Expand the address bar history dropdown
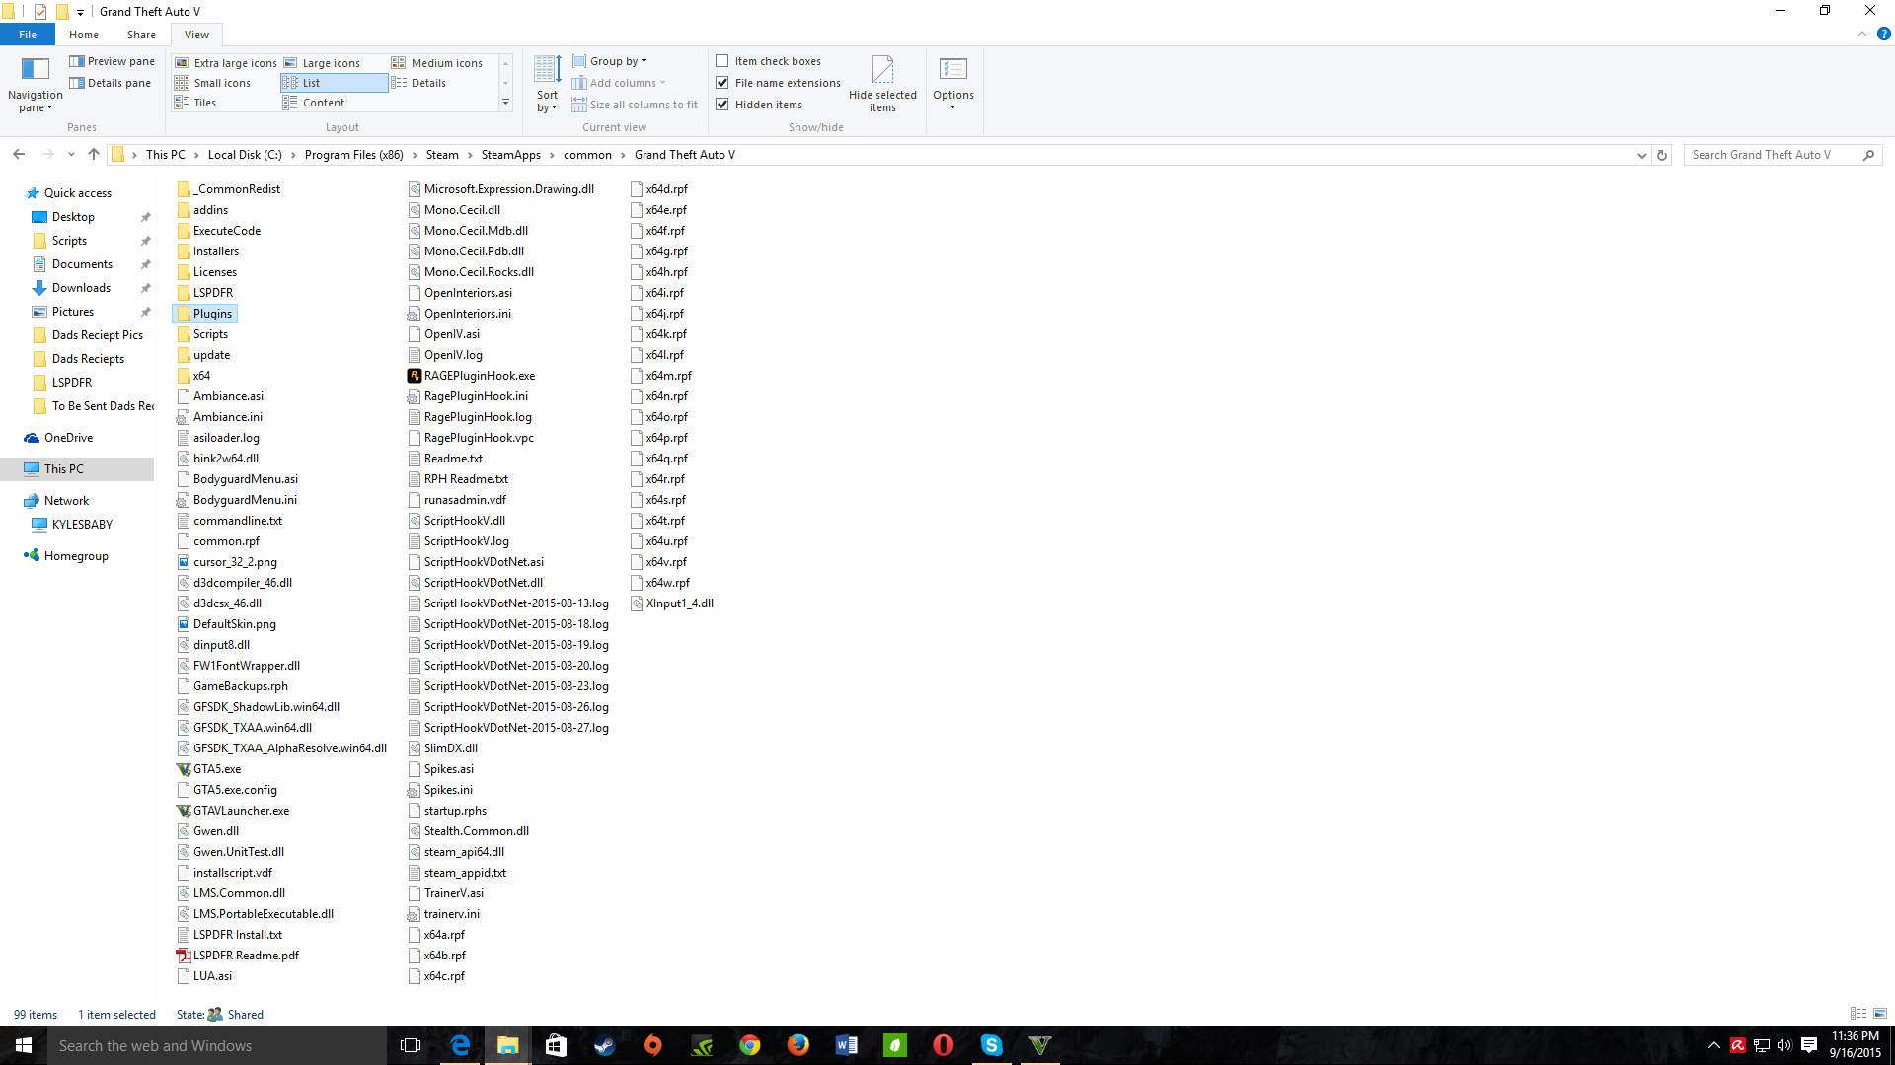1895x1065 pixels. [x=1641, y=155]
